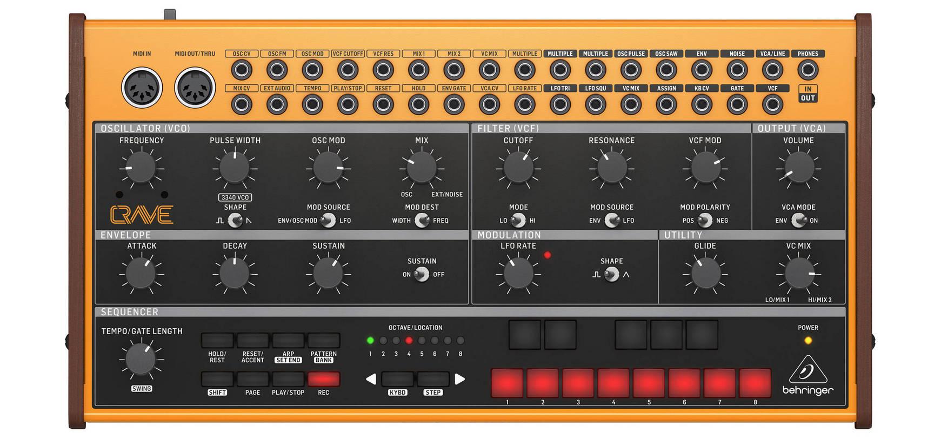941x438 pixels.
Task: Click the VCF RES patch jack
Action: (x=383, y=70)
